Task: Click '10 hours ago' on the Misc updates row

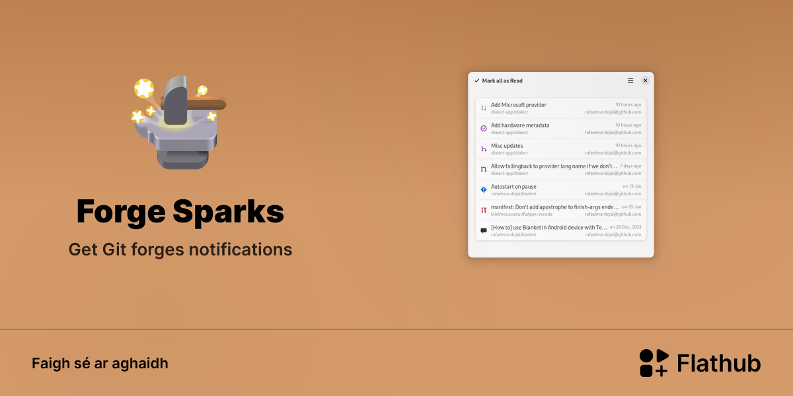Action: tap(628, 146)
